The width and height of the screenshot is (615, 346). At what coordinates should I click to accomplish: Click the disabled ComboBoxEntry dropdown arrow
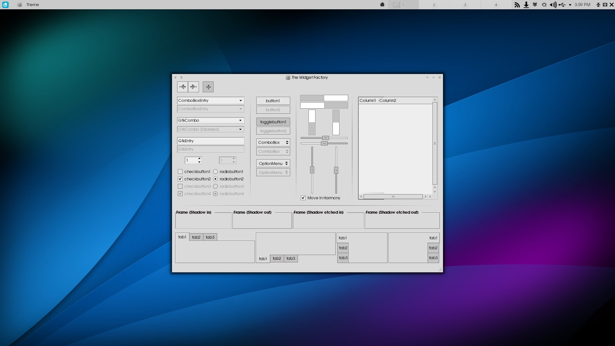pyautogui.click(x=241, y=109)
